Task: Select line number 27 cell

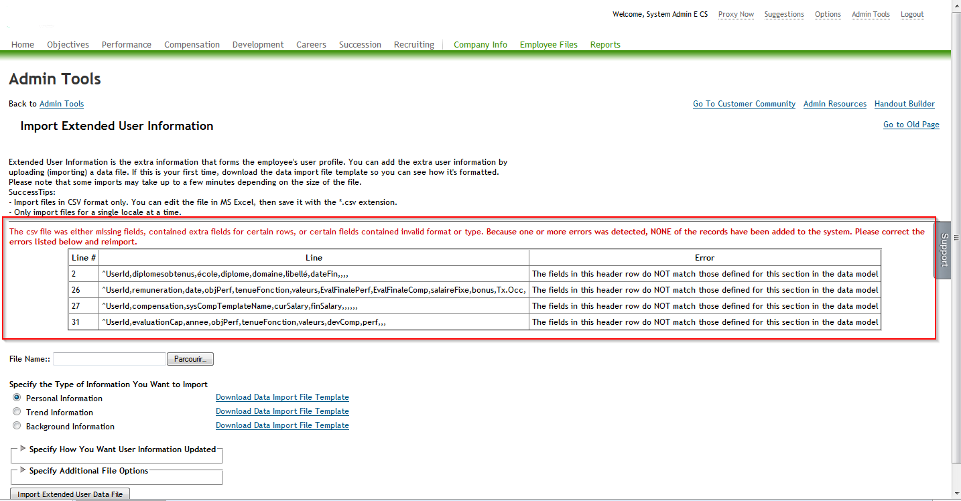Action: (x=84, y=306)
